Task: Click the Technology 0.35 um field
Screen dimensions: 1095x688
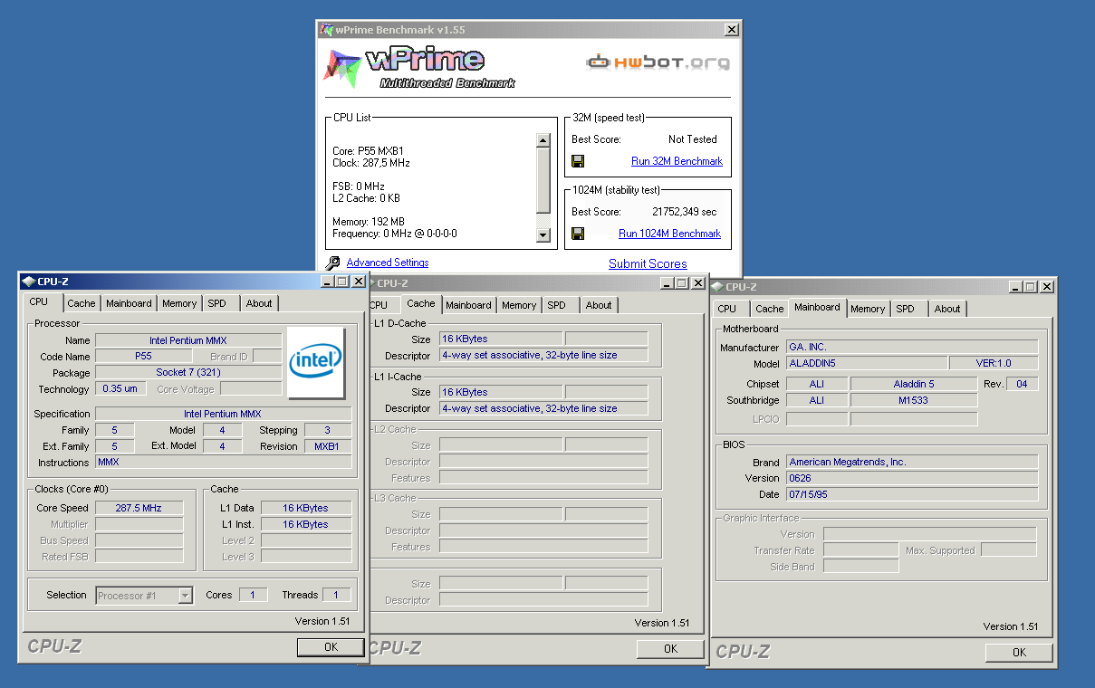Action: tap(120, 389)
